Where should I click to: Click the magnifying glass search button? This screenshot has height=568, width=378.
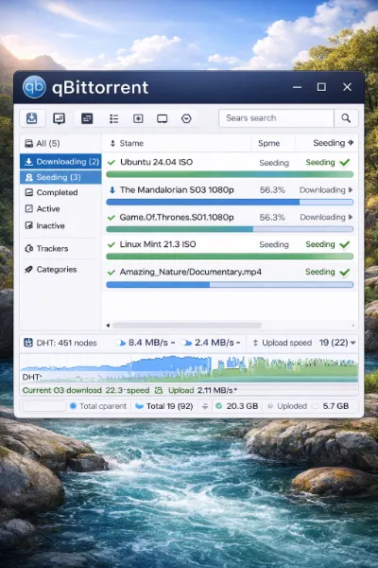tap(346, 118)
